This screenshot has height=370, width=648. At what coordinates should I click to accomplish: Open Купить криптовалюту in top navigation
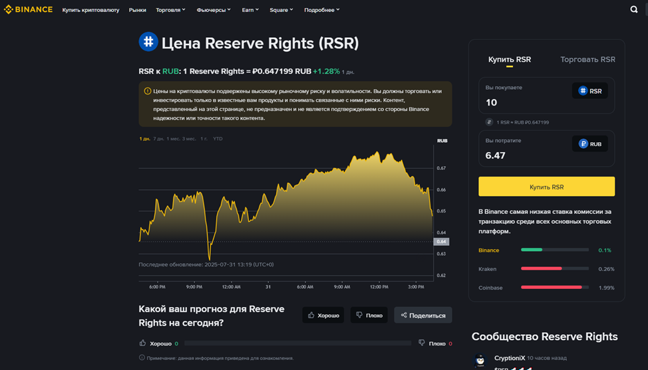coord(90,10)
